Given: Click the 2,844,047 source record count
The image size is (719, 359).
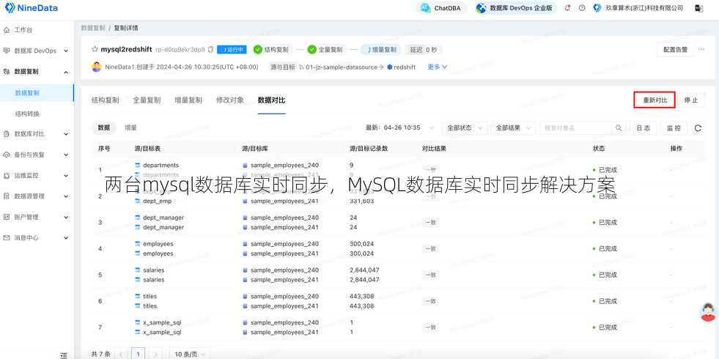Looking at the screenshot, I should coord(364,270).
